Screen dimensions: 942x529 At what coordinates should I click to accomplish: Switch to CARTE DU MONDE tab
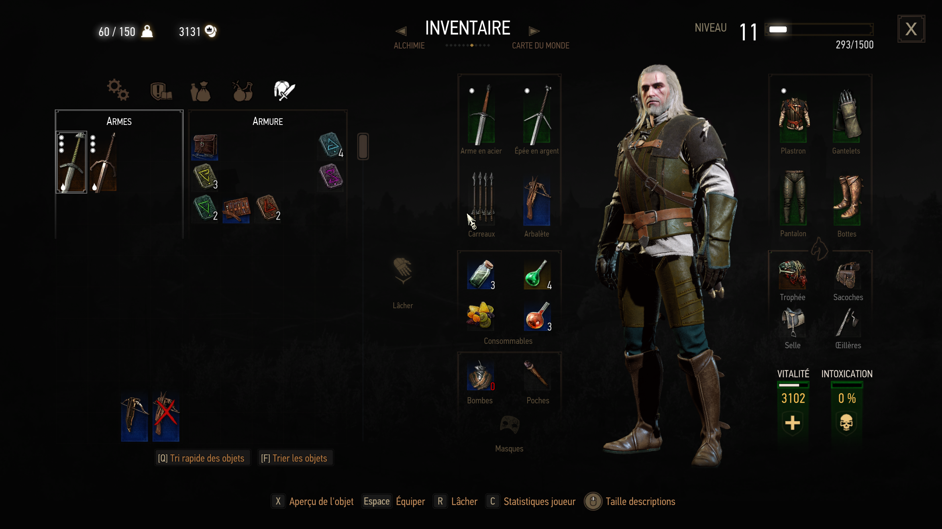pyautogui.click(x=541, y=46)
